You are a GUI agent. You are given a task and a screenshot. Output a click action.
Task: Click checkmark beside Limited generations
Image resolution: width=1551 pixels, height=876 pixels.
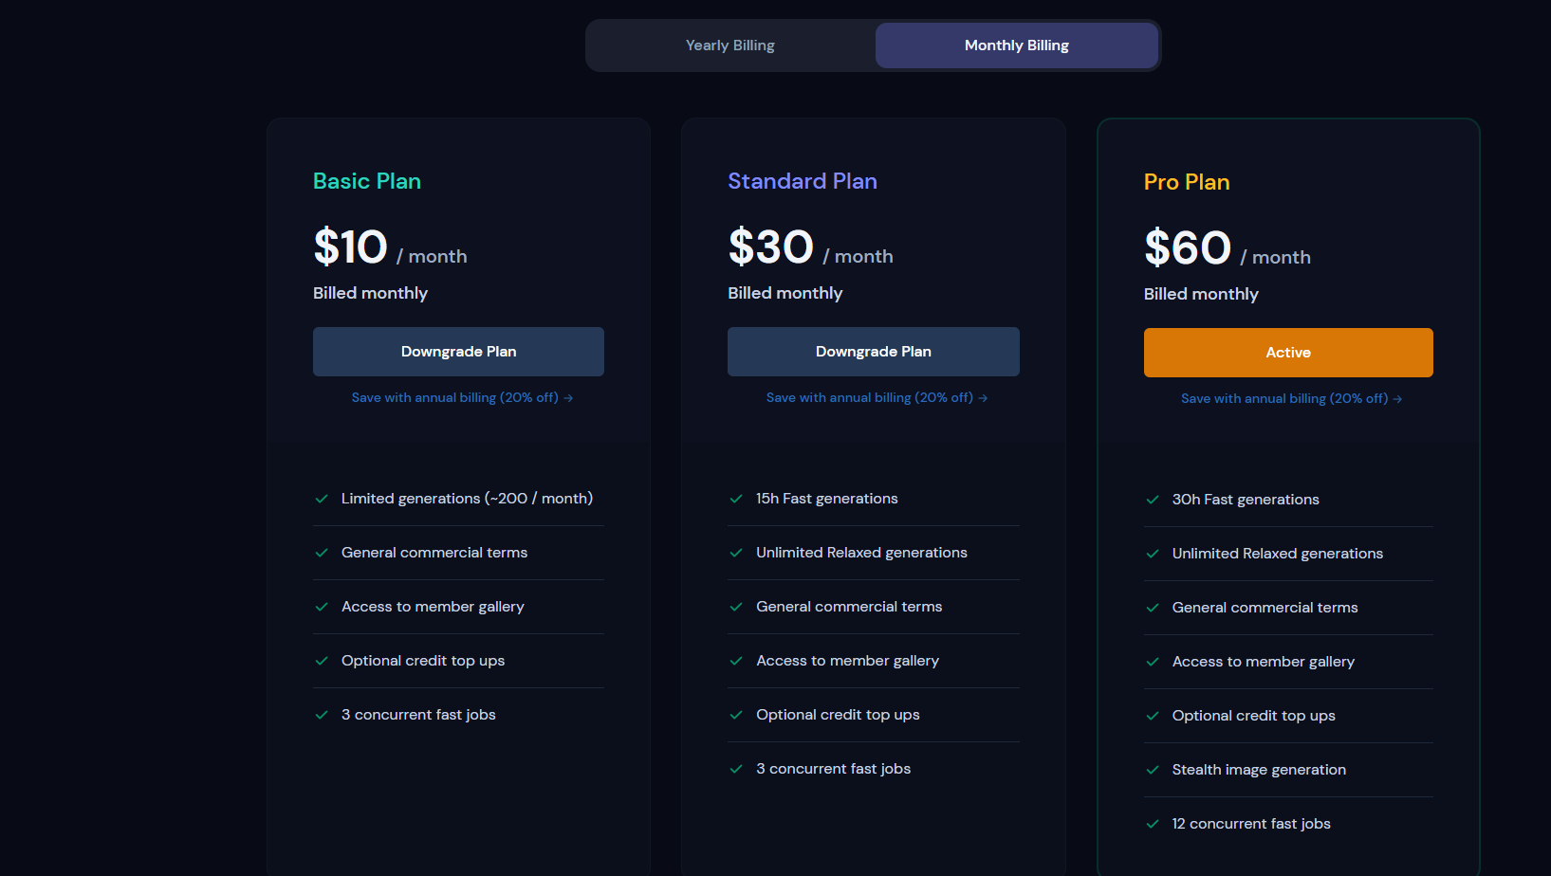pos(322,499)
